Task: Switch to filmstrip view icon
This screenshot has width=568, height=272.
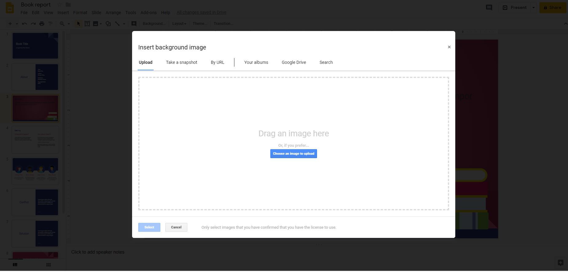Action: point(15,265)
